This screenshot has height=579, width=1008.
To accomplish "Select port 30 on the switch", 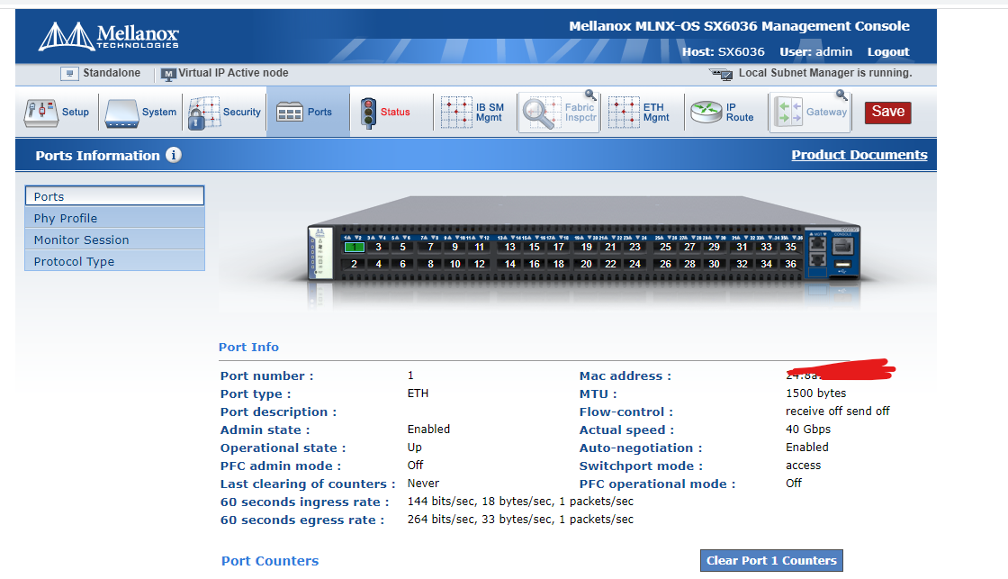I will 715,264.
